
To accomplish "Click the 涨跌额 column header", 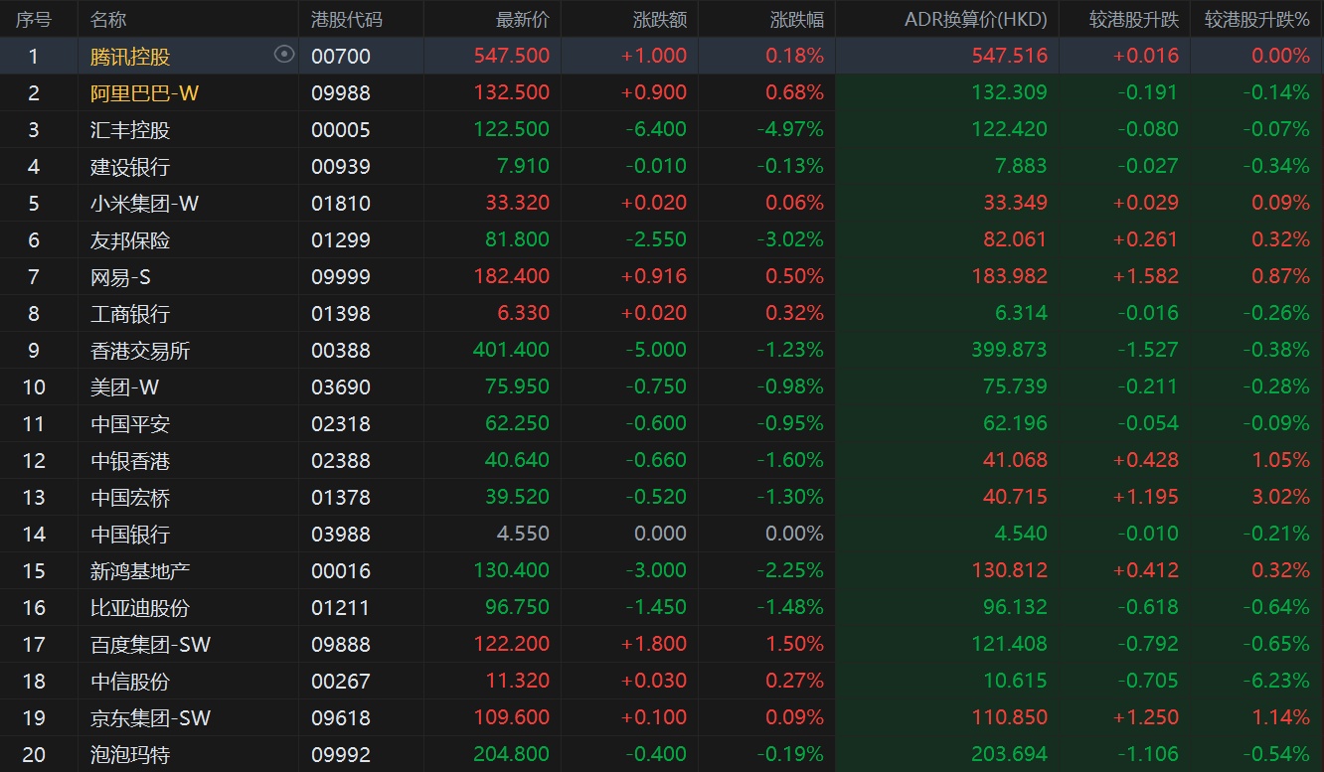I will click(659, 19).
